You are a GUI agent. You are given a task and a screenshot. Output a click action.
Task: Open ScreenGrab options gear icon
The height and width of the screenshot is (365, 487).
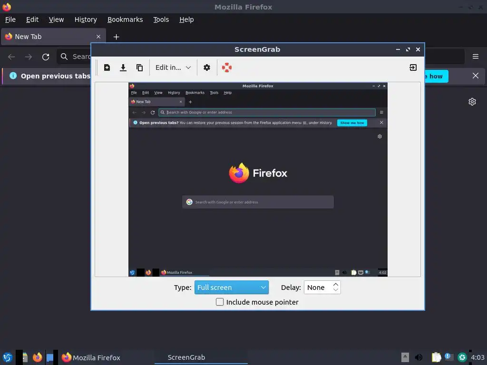(207, 67)
